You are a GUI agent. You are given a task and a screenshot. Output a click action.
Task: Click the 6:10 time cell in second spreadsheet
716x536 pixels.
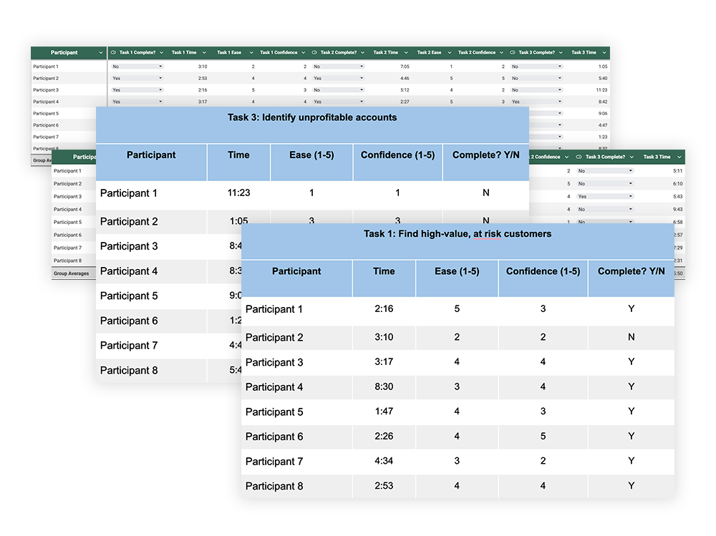click(677, 183)
